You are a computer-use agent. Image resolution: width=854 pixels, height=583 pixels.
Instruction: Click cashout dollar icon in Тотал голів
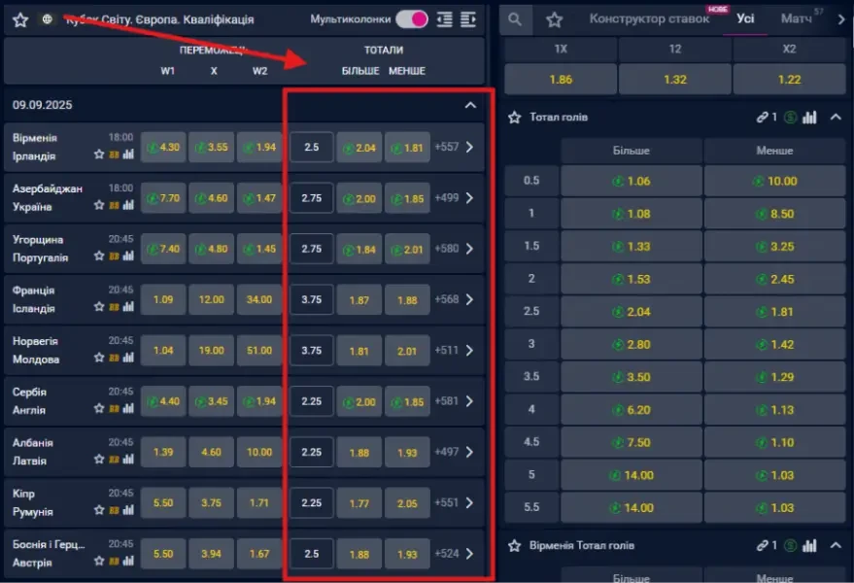(791, 118)
